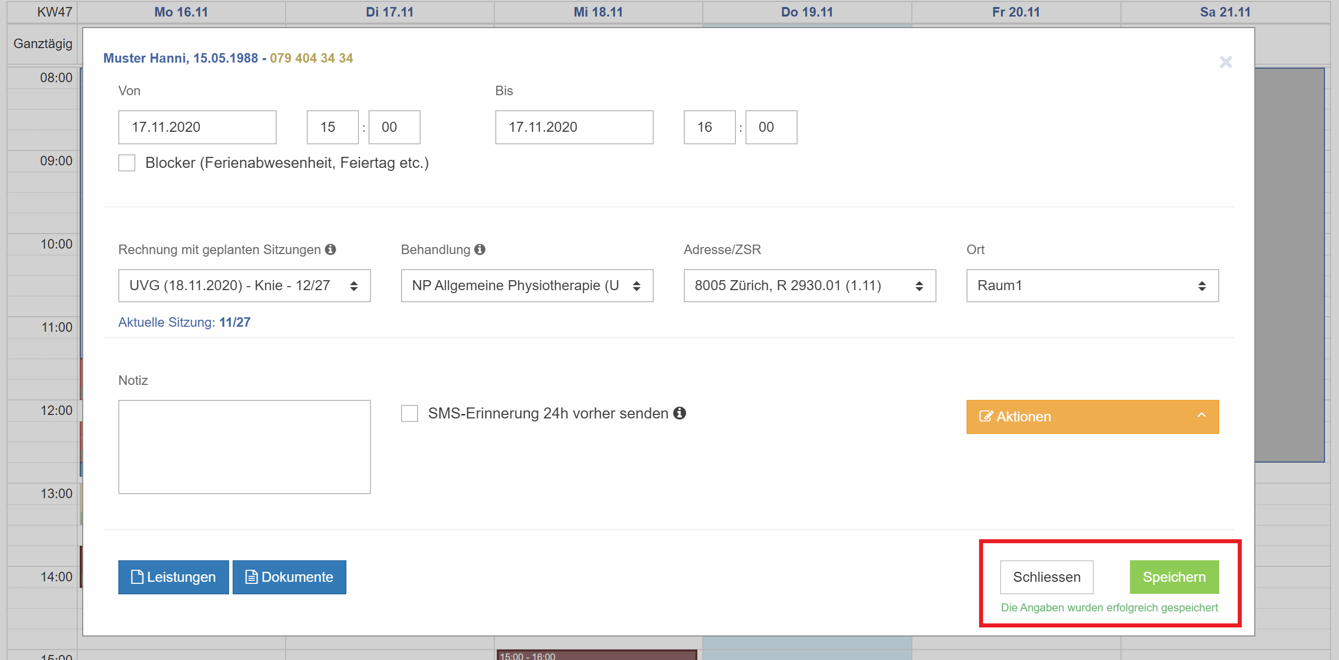Select calendar day header Sa 21.11
Screen dimensions: 1339x660
tap(1225, 12)
